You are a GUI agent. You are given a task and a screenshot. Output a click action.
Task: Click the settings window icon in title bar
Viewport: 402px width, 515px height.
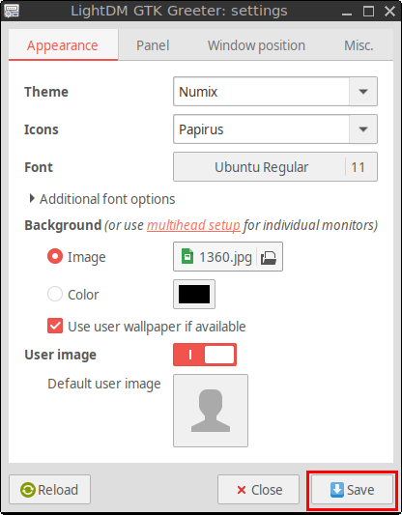(x=12, y=11)
